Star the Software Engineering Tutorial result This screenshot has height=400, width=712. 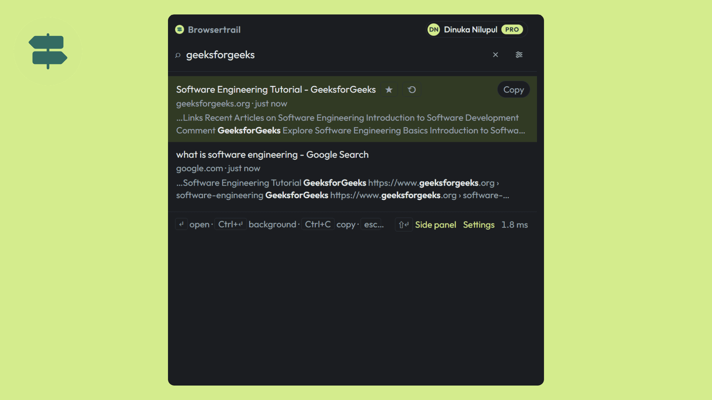(x=389, y=90)
